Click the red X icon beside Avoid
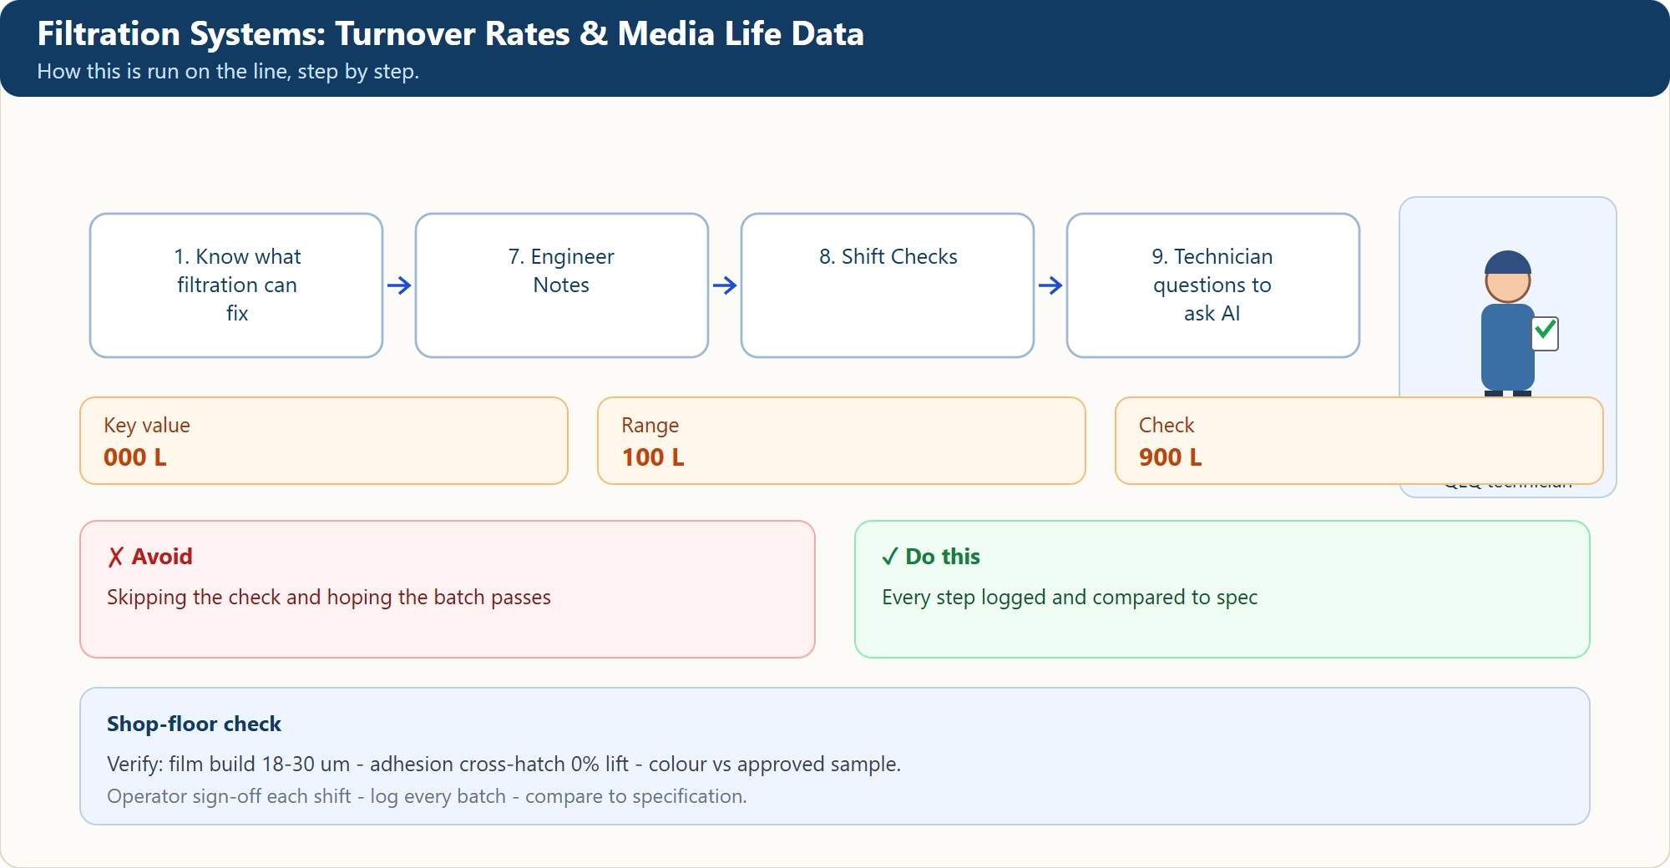The height and width of the screenshot is (868, 1670). coord(116,557)
